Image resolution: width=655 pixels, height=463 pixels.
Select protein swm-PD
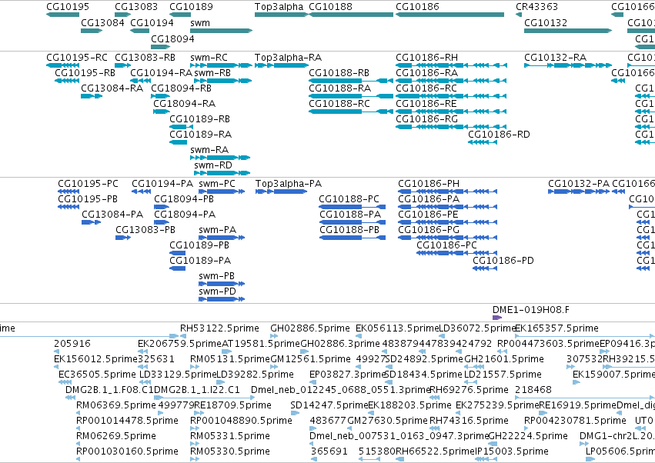tap(222, 299)
